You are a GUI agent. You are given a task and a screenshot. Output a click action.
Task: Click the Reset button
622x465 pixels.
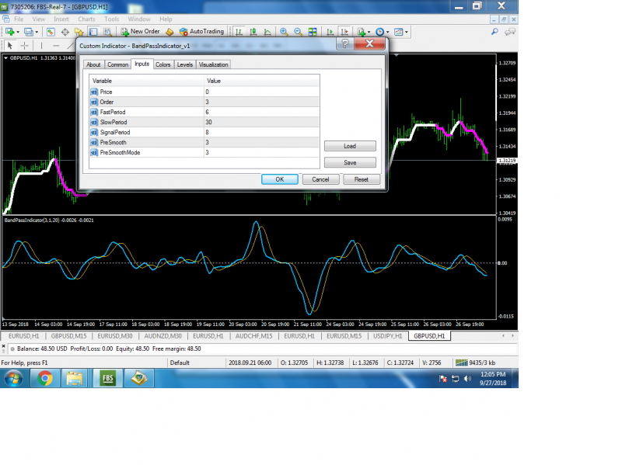pyautogui.click(x=361, y=179)
